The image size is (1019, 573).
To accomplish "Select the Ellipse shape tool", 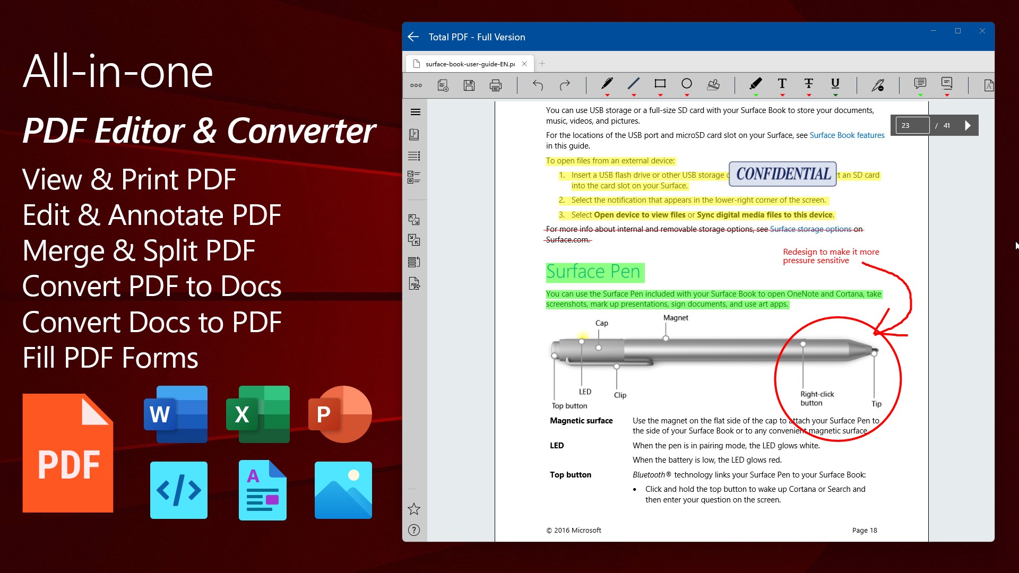I will (x=687, y=84).
